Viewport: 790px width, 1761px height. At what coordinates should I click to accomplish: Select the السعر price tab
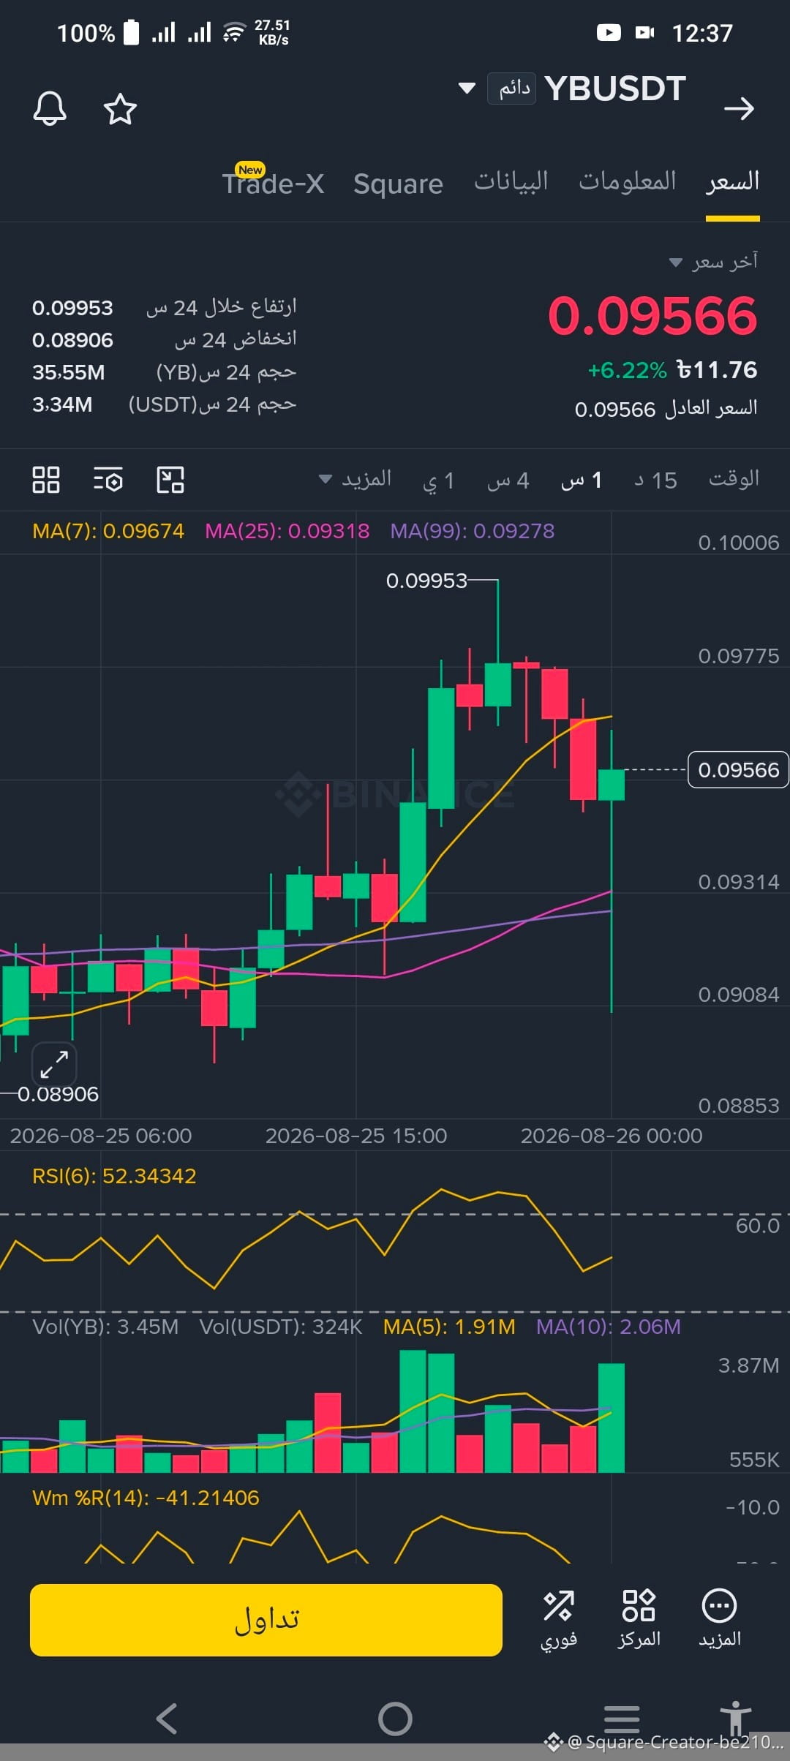click(x=732, y=181)
